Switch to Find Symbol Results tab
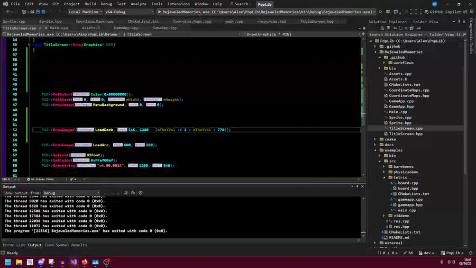476x268 pixels. point(66,245)
